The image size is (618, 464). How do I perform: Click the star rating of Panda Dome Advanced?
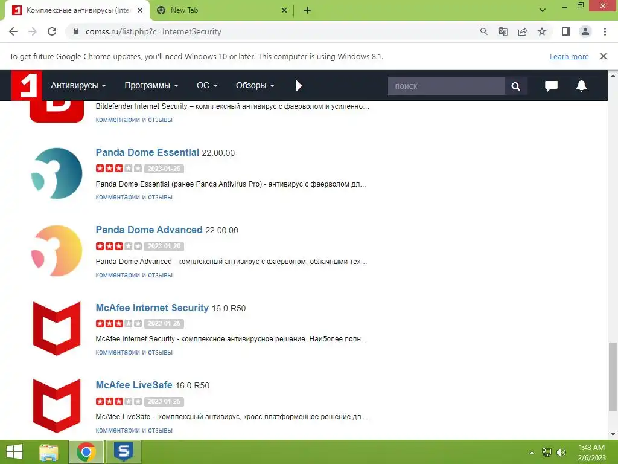point(119,246)
